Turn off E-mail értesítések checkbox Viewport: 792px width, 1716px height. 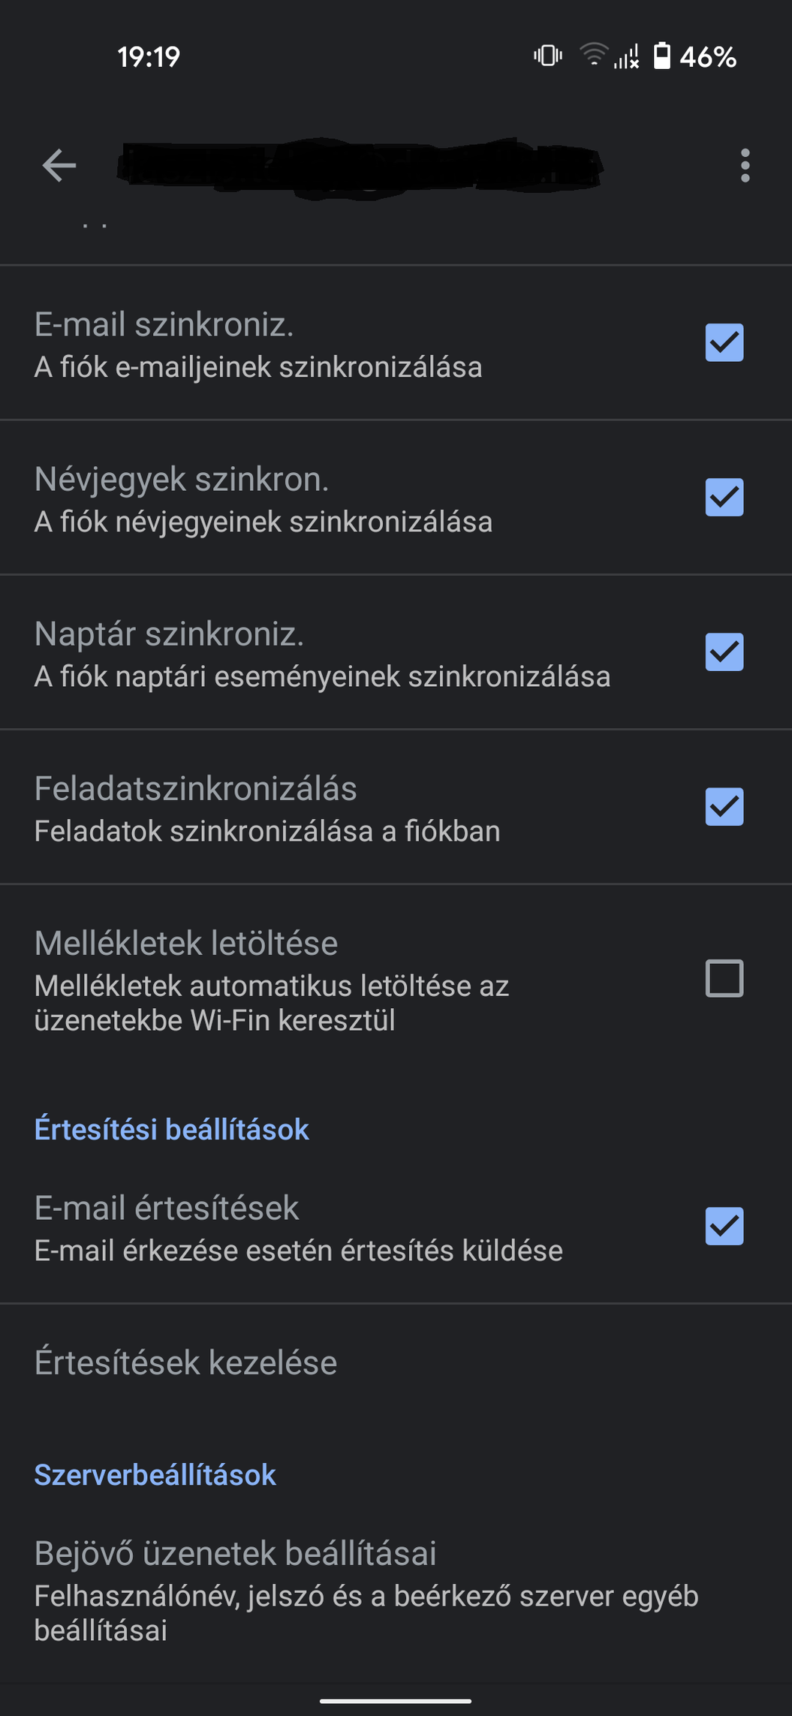pos(724,1227)
